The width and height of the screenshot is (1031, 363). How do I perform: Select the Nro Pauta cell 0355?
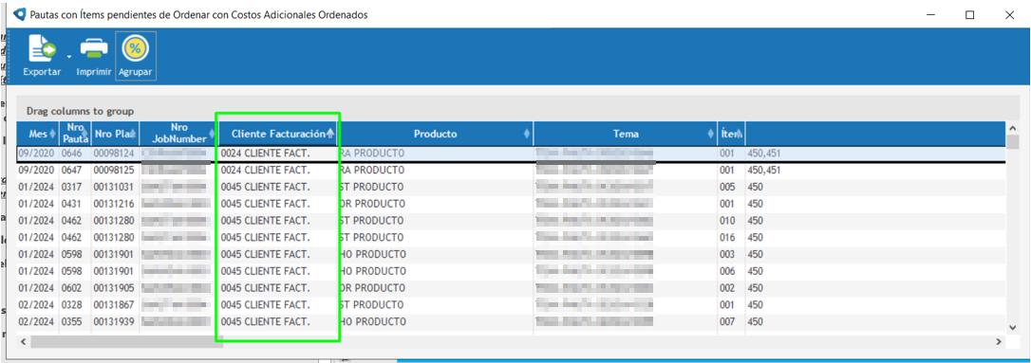point(71,322)
